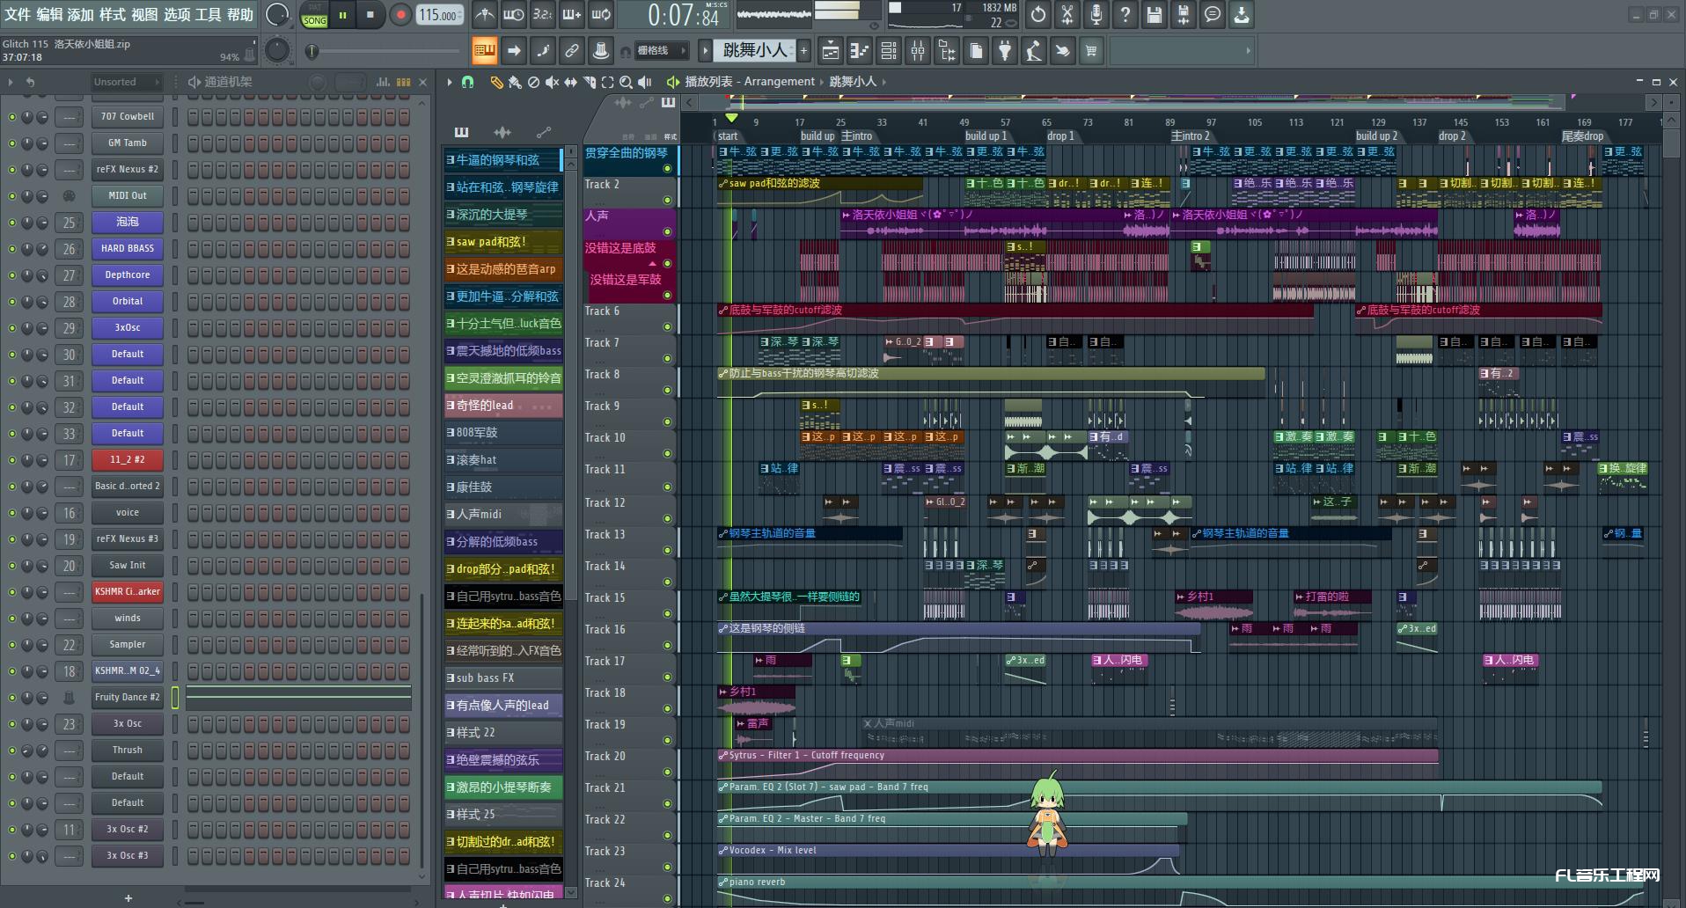Toggle mute dot on Track 20

[x=667, y=772]
